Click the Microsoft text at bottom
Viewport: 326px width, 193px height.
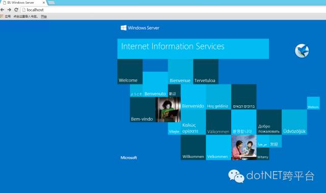pyautogui.click(x=129, y=158)
